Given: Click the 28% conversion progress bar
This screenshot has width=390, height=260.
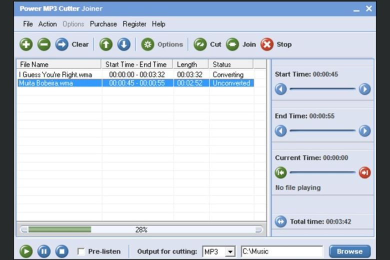Looking at the screenshot, I should point(141,229).
